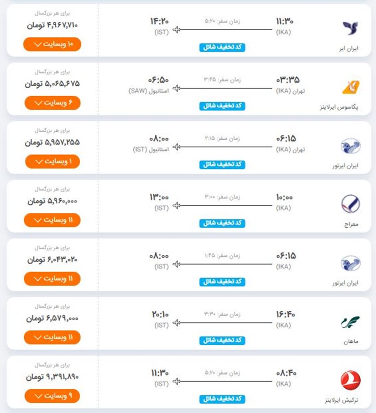376x413 pixels.
Task: Expand 11 websites for the Meraj flight
Action: click(x=52, y=220)
